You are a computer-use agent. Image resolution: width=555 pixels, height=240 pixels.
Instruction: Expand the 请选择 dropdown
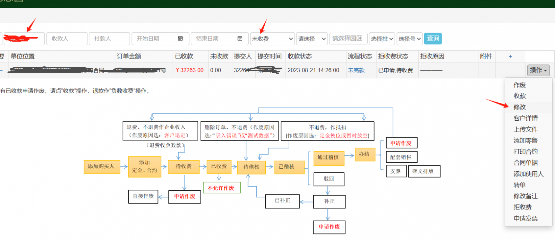point(312,39)
